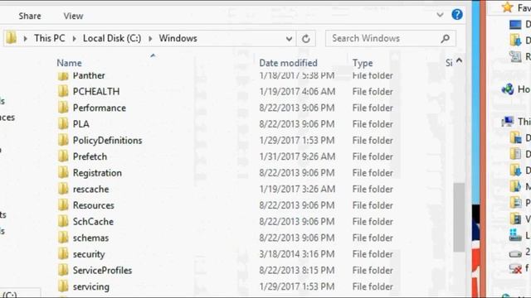
Task: Click the date 1/31/2017 9:26 AM
Action: coord(297,156)
